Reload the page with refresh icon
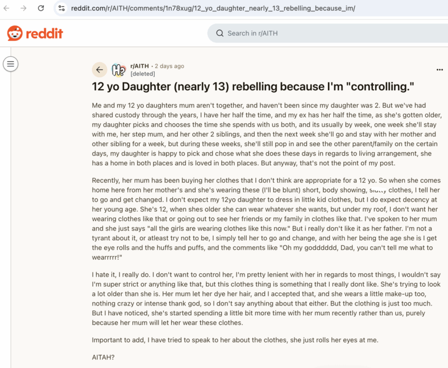The height and width of the screenshot is (368, 448). 41,8
